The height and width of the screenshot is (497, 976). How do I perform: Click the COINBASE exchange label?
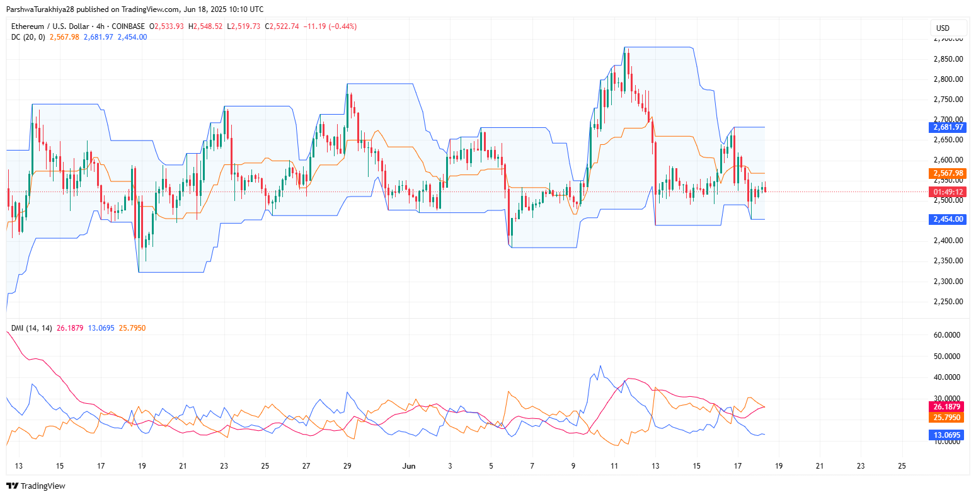(x=128, y=26)
